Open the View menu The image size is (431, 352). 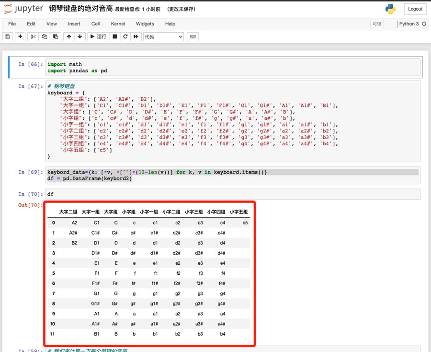click(51, 24)
